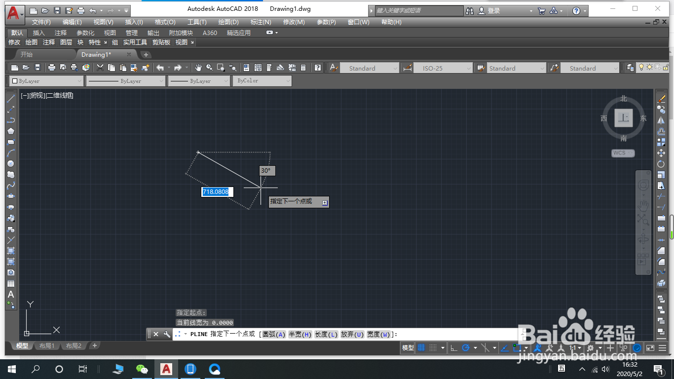The width and height of the screenshot is (674, 379).
Task: Open the ByColor plot style dropdown
Action: click(x=262, y=81)
